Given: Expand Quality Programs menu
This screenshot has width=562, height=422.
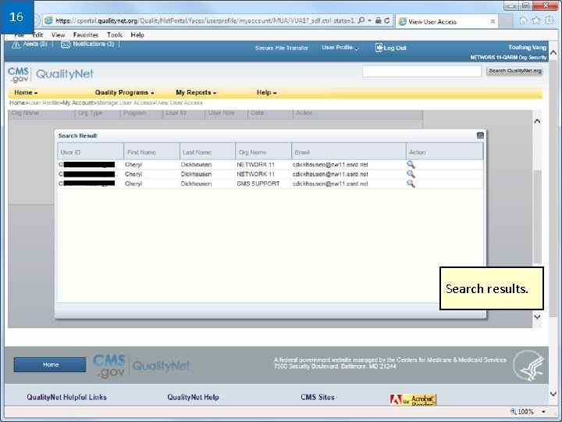Looking at the screenshot, I should 124,92.
